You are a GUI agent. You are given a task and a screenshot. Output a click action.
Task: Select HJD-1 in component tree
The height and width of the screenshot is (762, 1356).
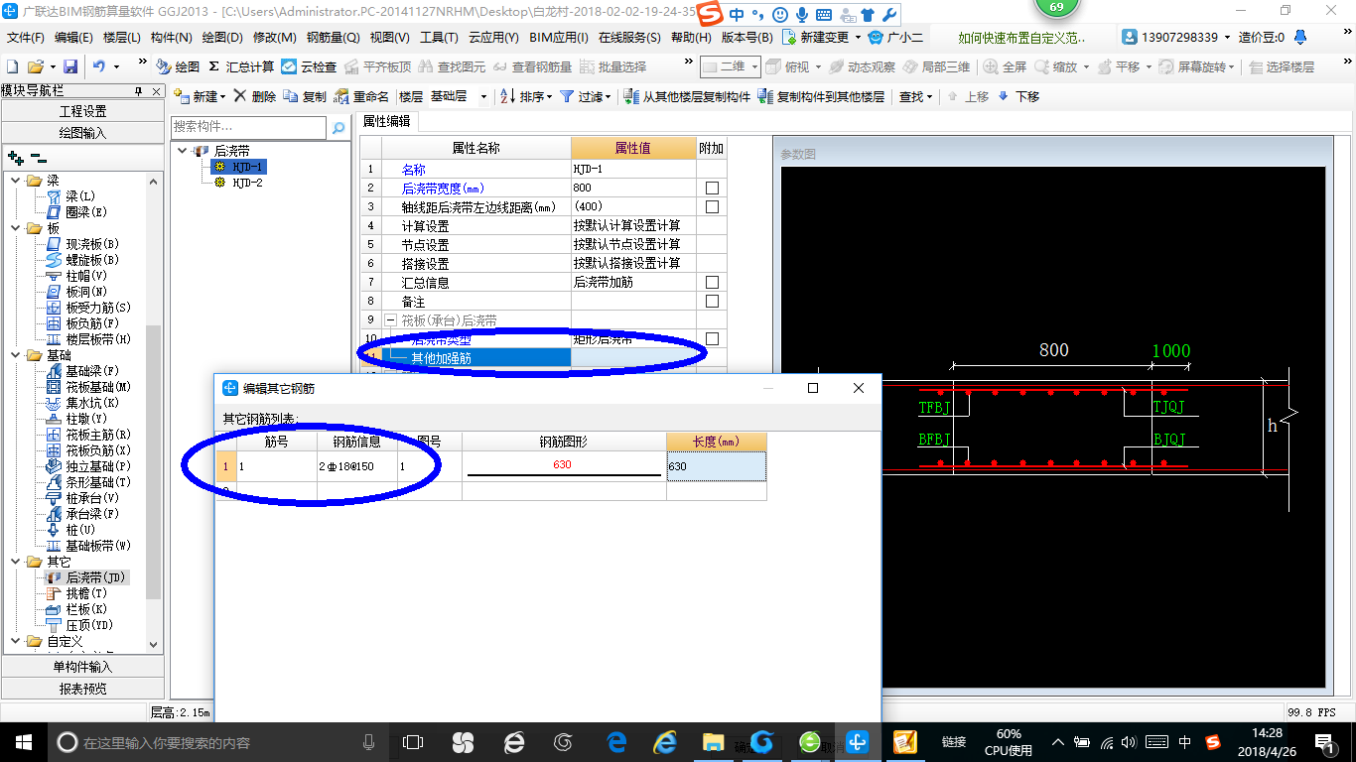coord(247,167)
